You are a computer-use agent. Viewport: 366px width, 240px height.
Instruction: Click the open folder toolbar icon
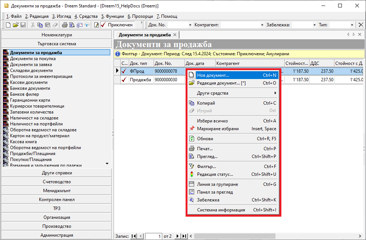pos(16,25)
